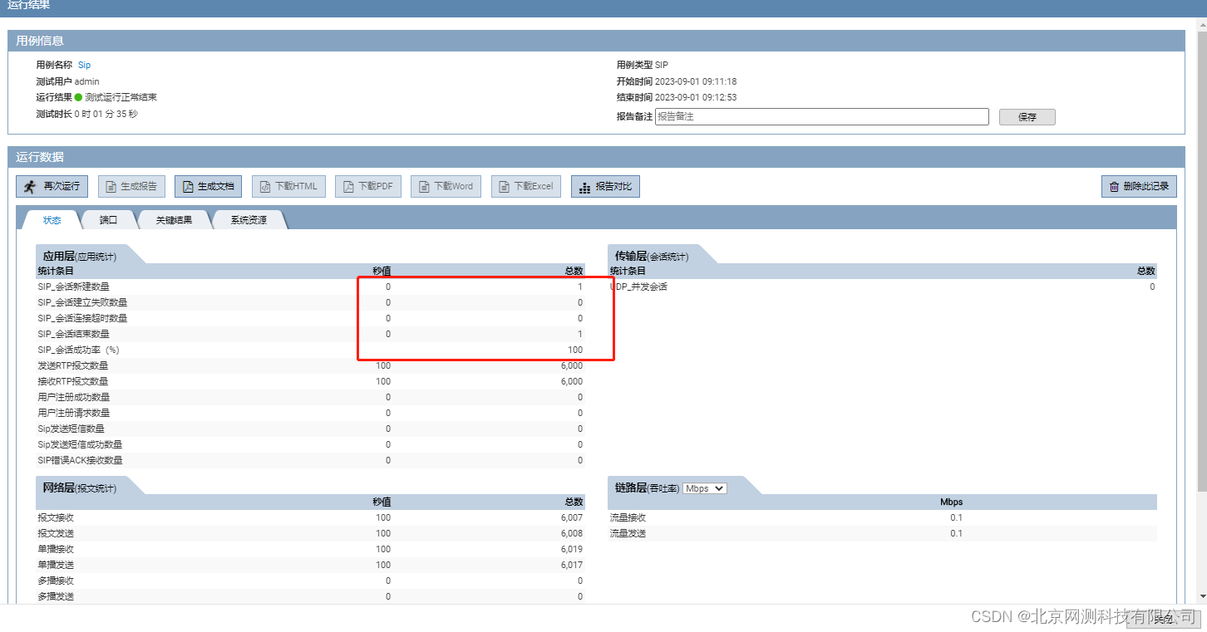Select the 用户注册成功数量 row label
Viewport: 1207px width, 632px height.
74,397
